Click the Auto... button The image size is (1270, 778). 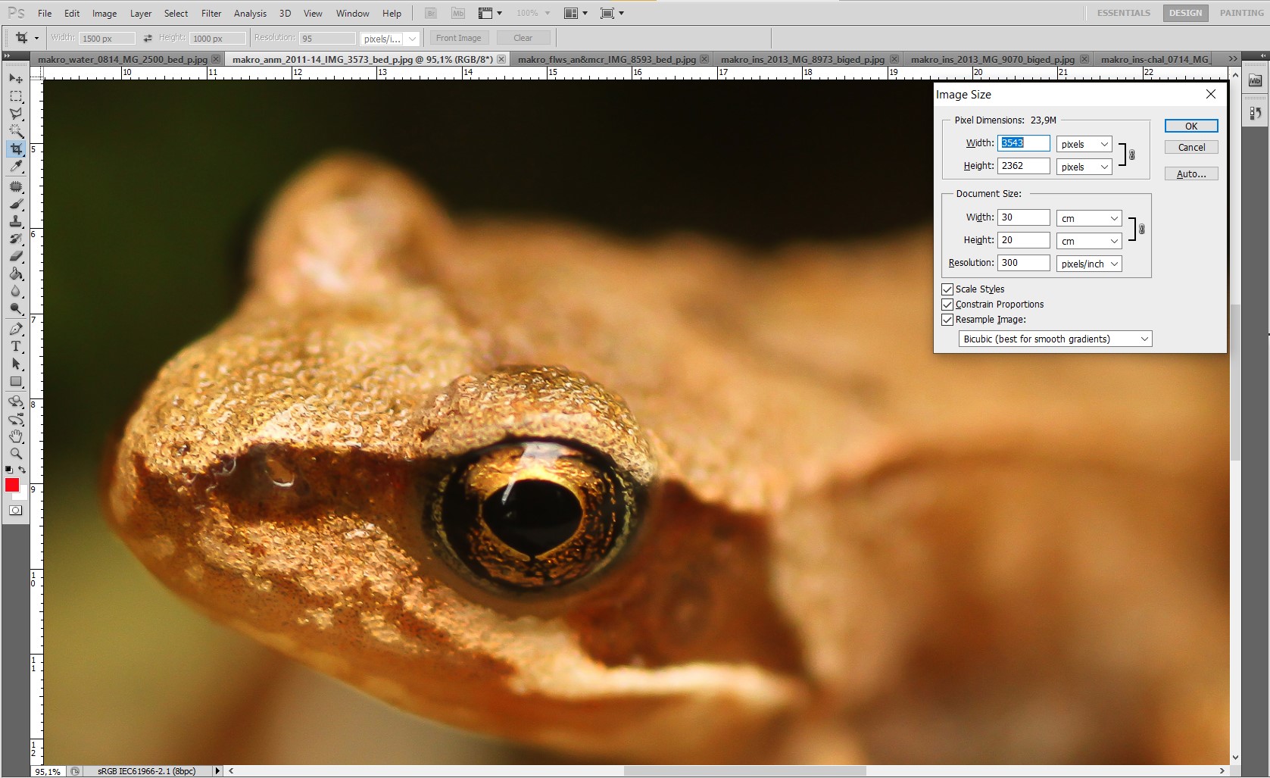coord(1191,174)
